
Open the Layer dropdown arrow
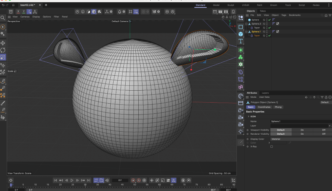pos(329,126)
